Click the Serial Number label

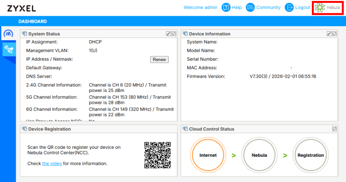tap(202, 59)
